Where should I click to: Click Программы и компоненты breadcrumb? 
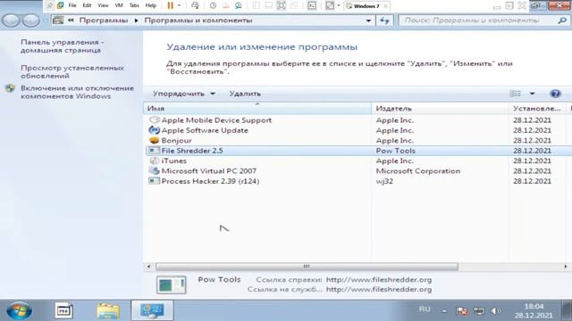tap(198, 21)
